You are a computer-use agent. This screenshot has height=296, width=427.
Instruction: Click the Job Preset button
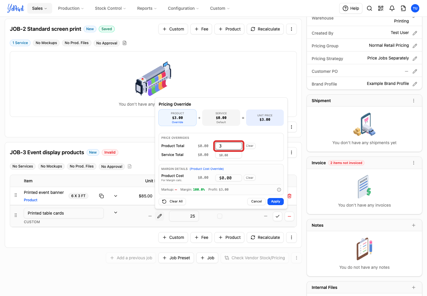(176, 258)
